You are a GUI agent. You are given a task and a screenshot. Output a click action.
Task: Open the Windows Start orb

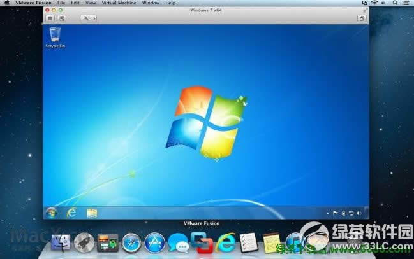(x=51, y=213)
